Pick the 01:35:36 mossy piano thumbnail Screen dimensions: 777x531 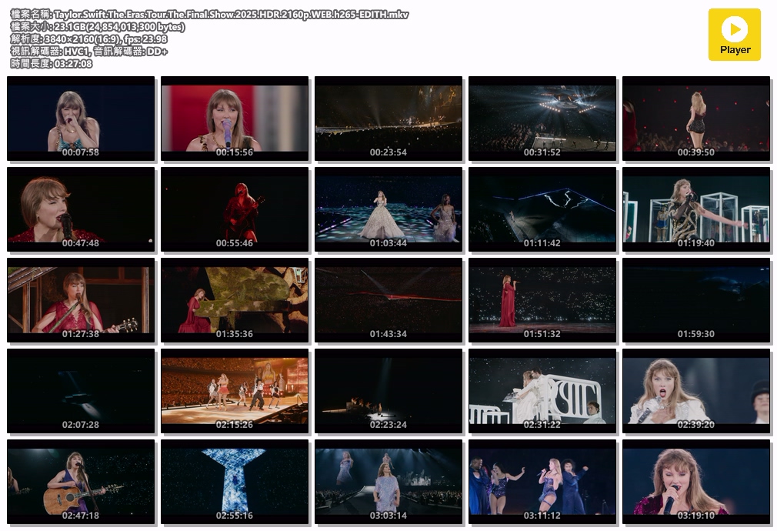tap(235, 300)
